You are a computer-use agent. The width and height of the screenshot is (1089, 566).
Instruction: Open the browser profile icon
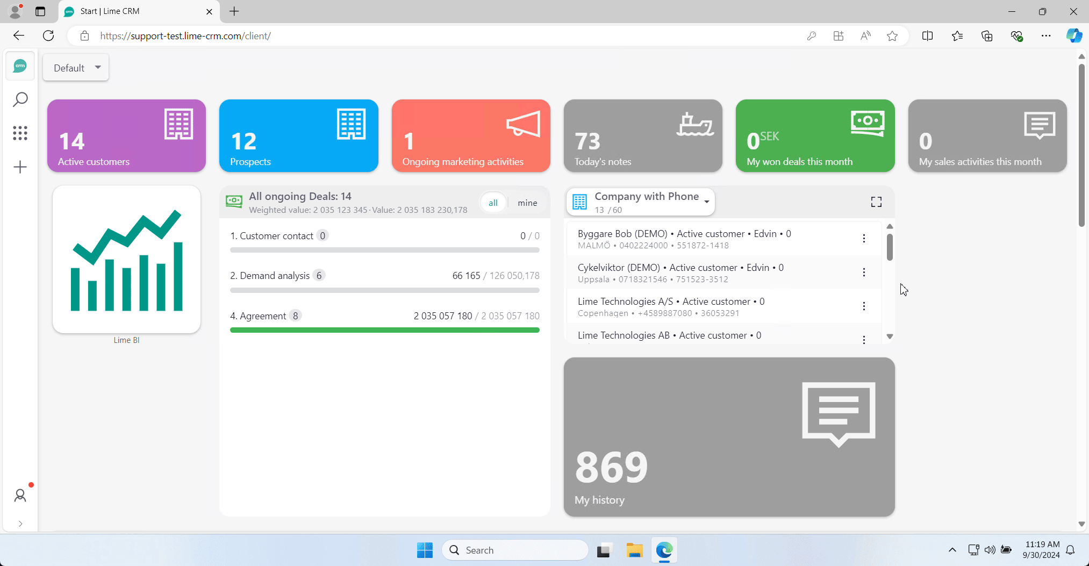(16, 11)
